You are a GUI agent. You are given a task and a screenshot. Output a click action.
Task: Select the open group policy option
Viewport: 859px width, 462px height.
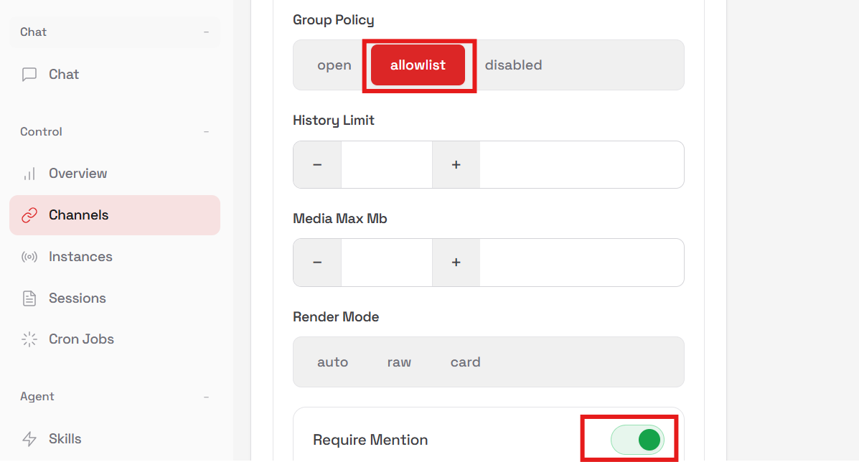coord(334,65)
